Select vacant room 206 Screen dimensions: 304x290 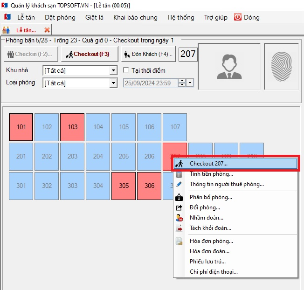pyautogui.click(x=149, y=157)
